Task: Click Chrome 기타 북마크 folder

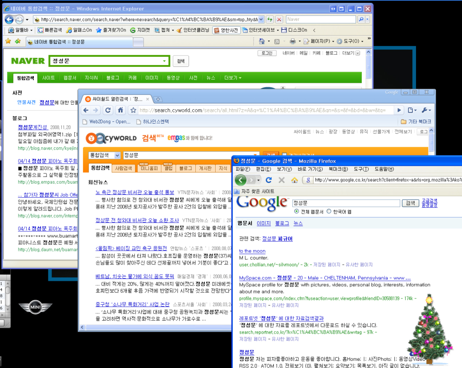Action: coord(416,121)
